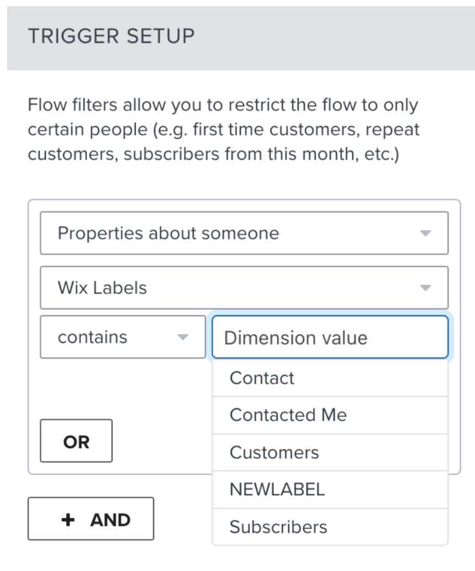Click the TRIGGER SETUP header

[x=111, y=35]
